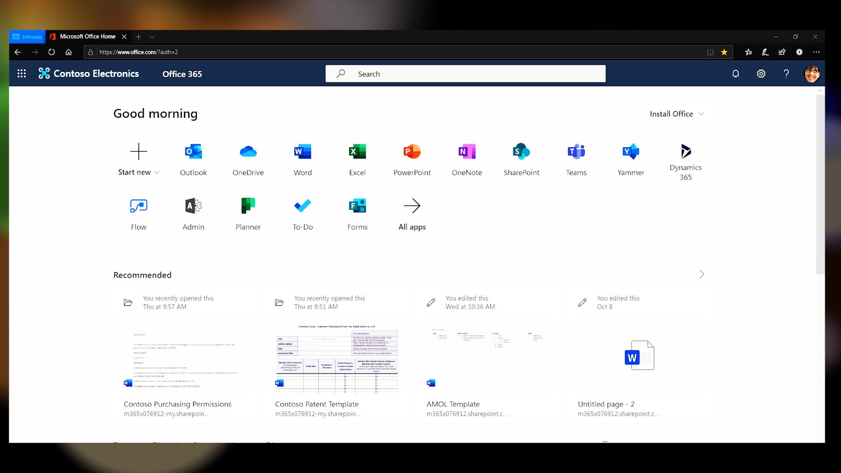Screen dimensions: 841x473
Task: Open the notifications bell
Action: pyautogui.click(x=735, y=74)
